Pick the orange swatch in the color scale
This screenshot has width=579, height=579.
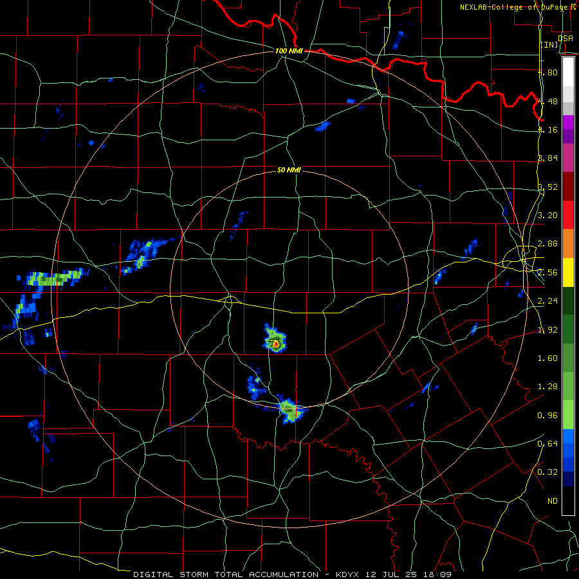tap(568, 244)
